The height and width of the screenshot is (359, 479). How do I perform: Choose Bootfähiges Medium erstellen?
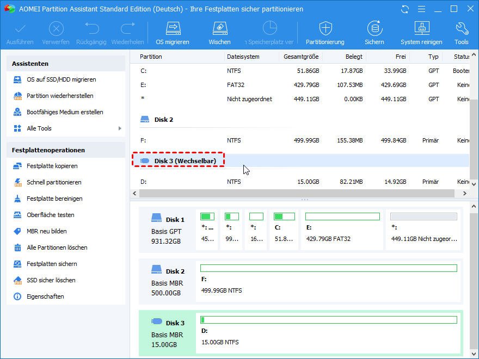click(x=65, y=112)
